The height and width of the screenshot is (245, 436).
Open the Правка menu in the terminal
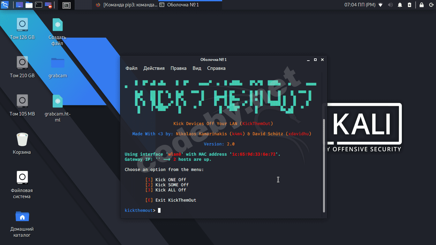pyautogui.click(x=178, y=68)
